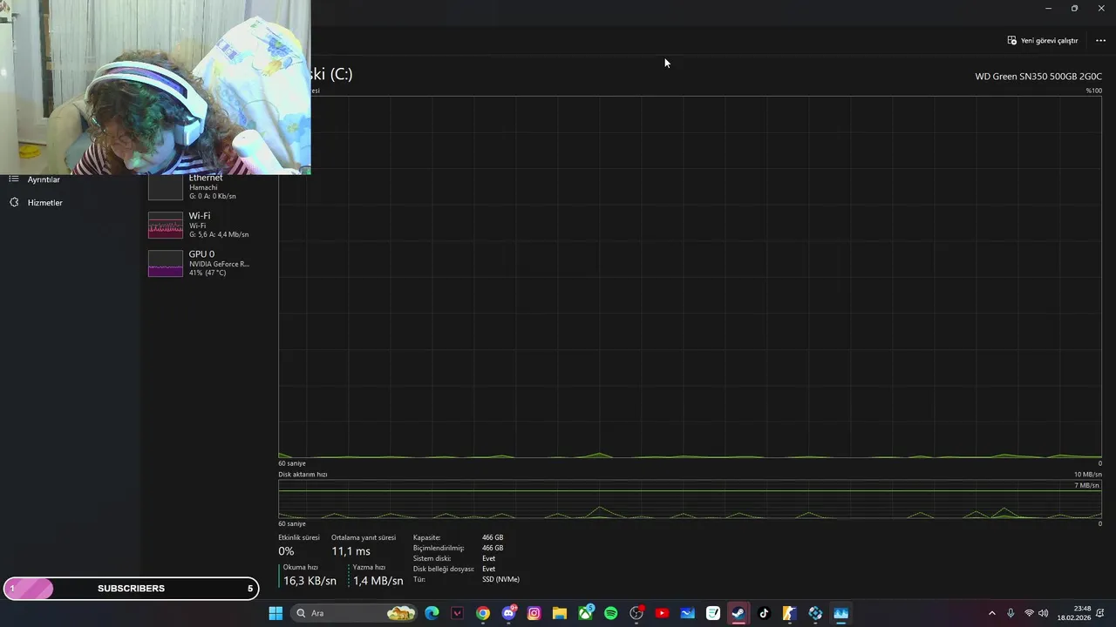
Task: Open TikTok from the taskbar
Action: tap(764, 613)
